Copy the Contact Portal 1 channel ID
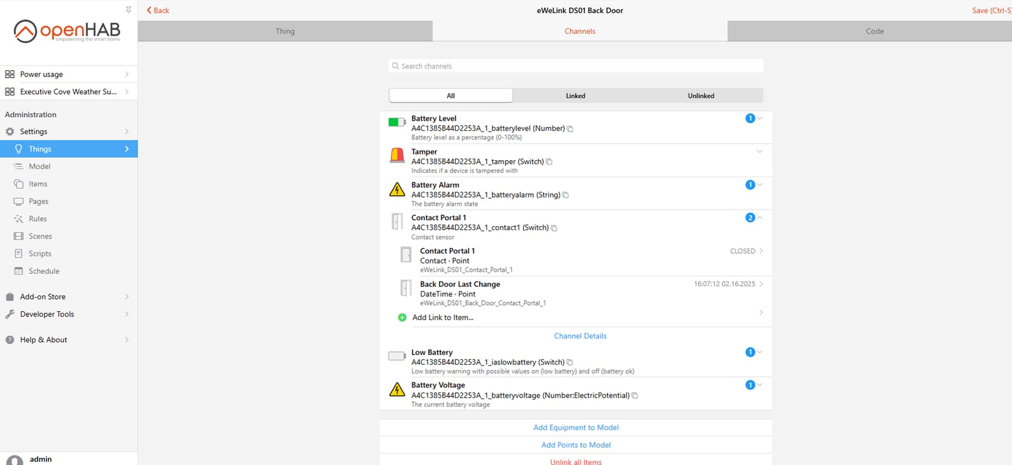This screenshot has height=465, width=1012. point(554,228)
